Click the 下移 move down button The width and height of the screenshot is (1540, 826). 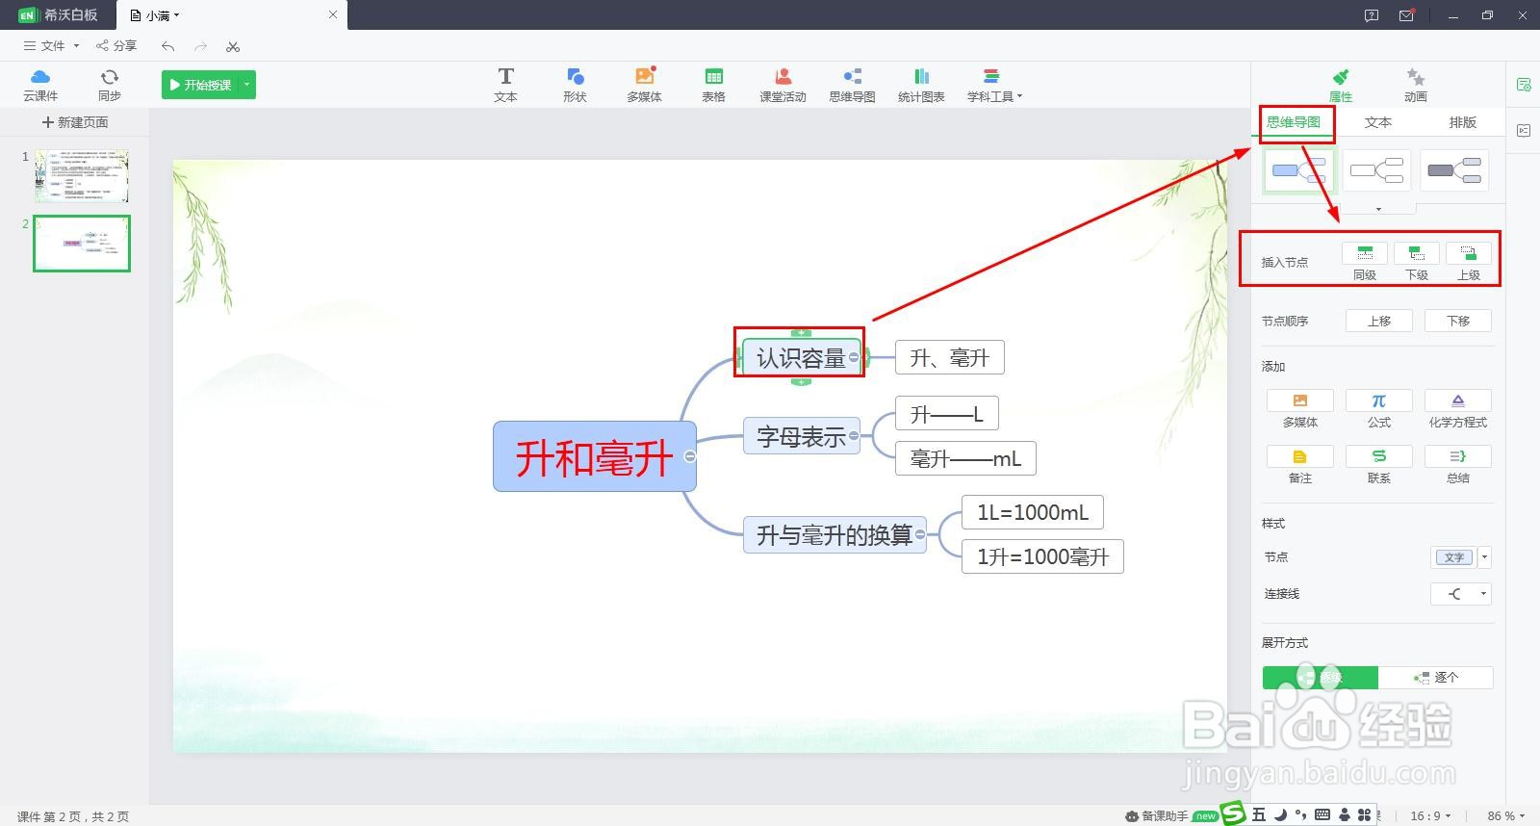[x=1458, y=321]
